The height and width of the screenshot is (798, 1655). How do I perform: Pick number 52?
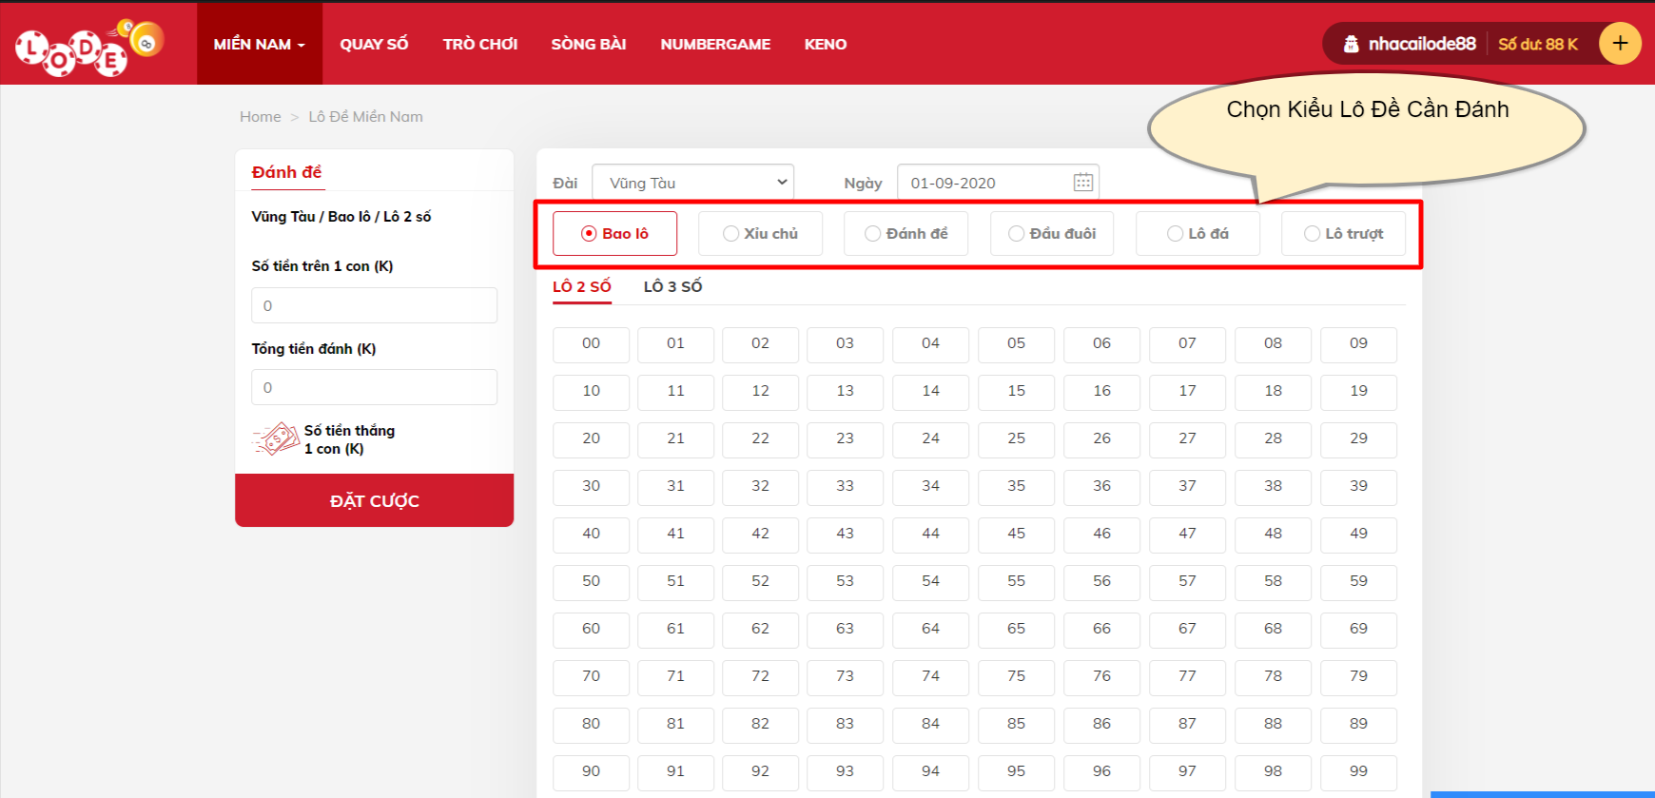(x=760, y=582)
